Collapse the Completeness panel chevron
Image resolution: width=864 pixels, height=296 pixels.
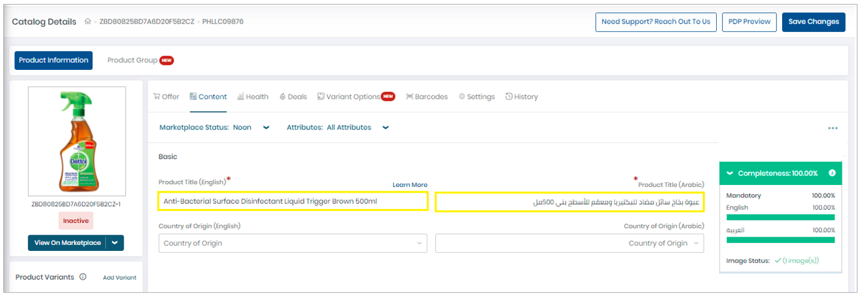pos(729,173)
